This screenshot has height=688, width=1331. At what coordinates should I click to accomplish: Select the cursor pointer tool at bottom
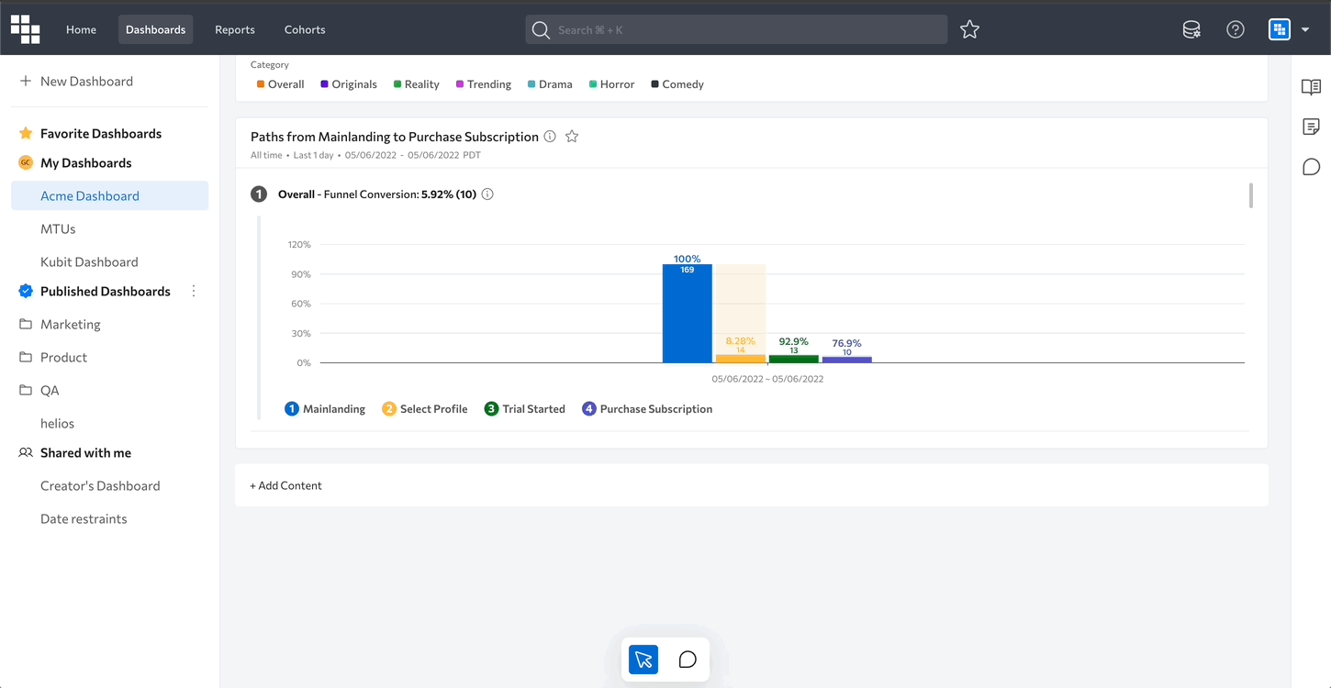tap(643, 660)
